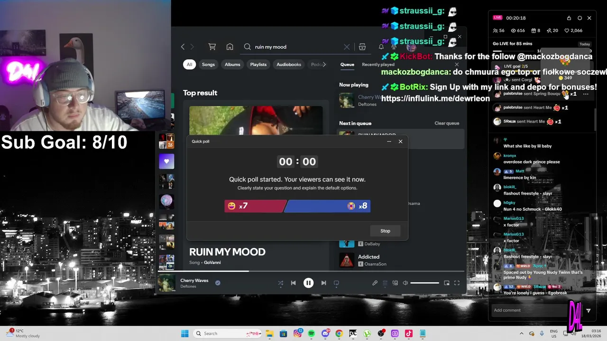
Task: Toggle the queue view icon
Action: point(385,283)
